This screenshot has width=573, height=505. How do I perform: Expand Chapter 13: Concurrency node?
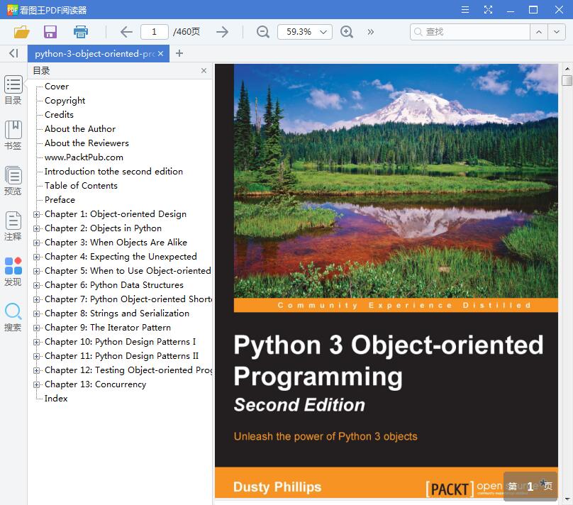[36, 385]
